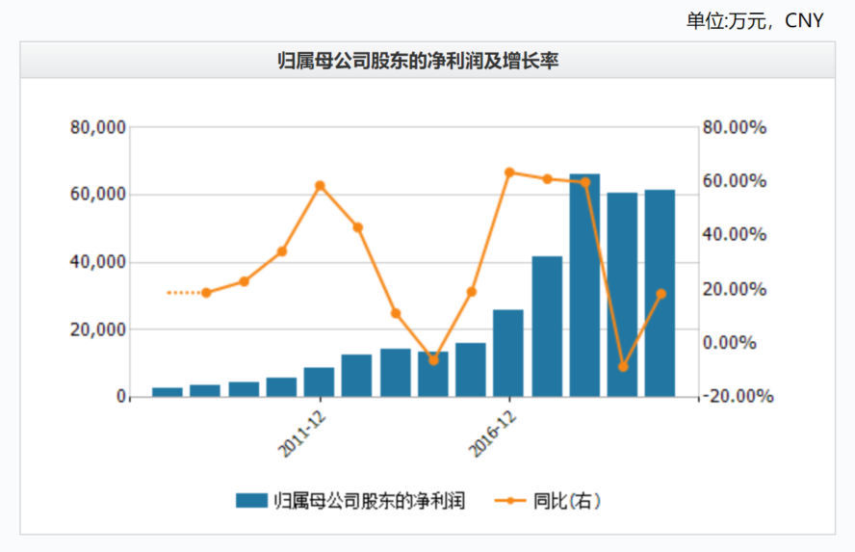Click right axis value -20.00%
Screen dimensions: 855x552
click(738, 396)
